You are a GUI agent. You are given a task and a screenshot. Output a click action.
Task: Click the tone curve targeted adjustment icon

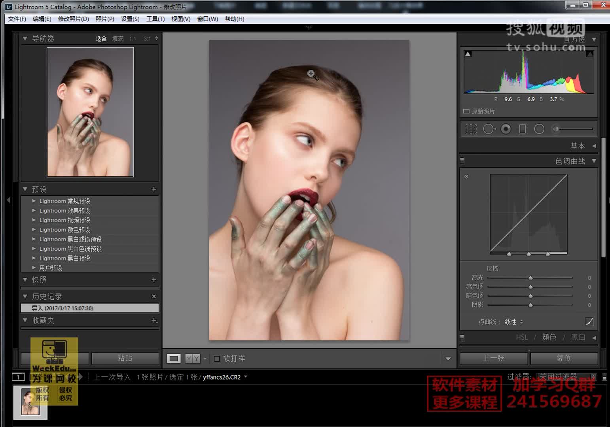point(466,177)
